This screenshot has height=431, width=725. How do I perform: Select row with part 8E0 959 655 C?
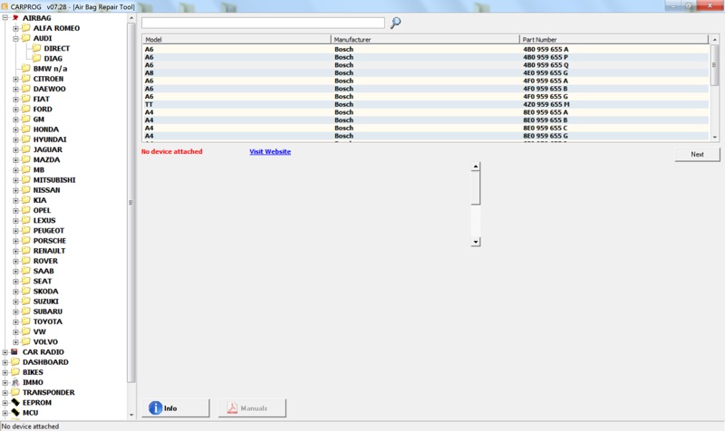coord(425,128)
